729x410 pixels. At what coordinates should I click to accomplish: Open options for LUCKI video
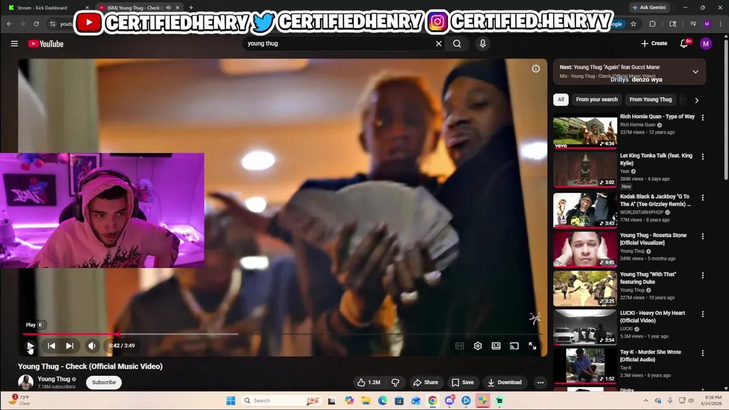(x=703, y=314)
